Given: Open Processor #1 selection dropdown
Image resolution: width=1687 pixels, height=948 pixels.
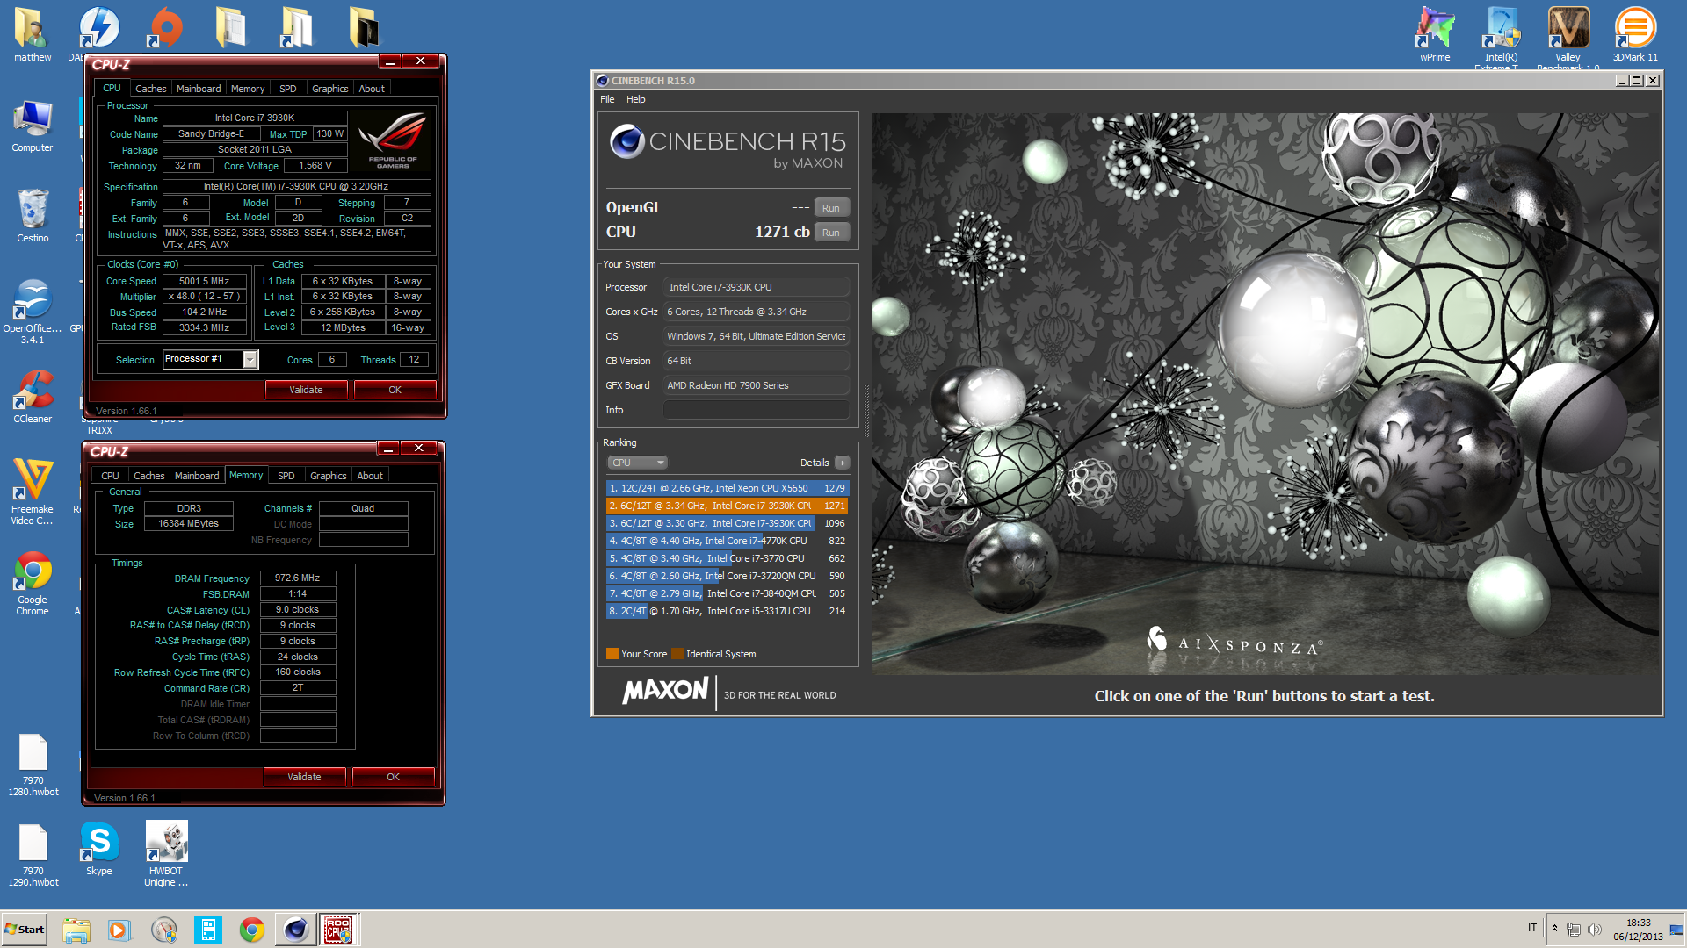Looking at the screenshot, I should click(x=250, y=360).
